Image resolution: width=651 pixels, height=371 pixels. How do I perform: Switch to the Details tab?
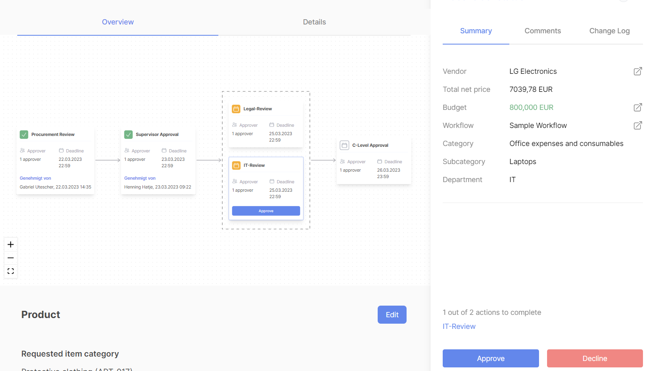pyautogui.click(x=314, y=22)
